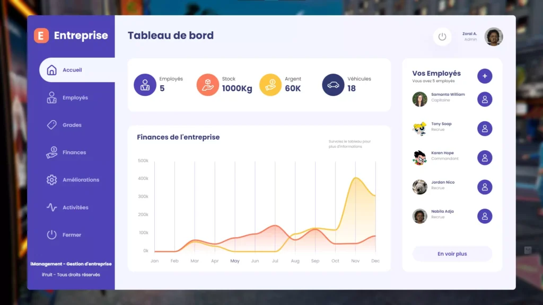
Task: Toggle the power button near the profile
Action: (x=442, y=36)
